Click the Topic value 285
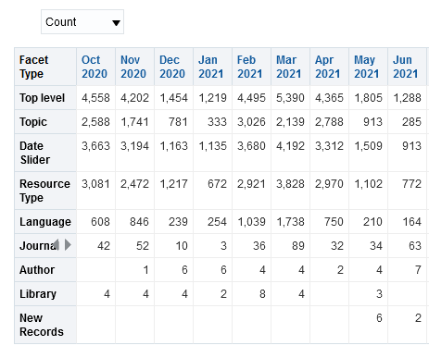 click(411, 122)
